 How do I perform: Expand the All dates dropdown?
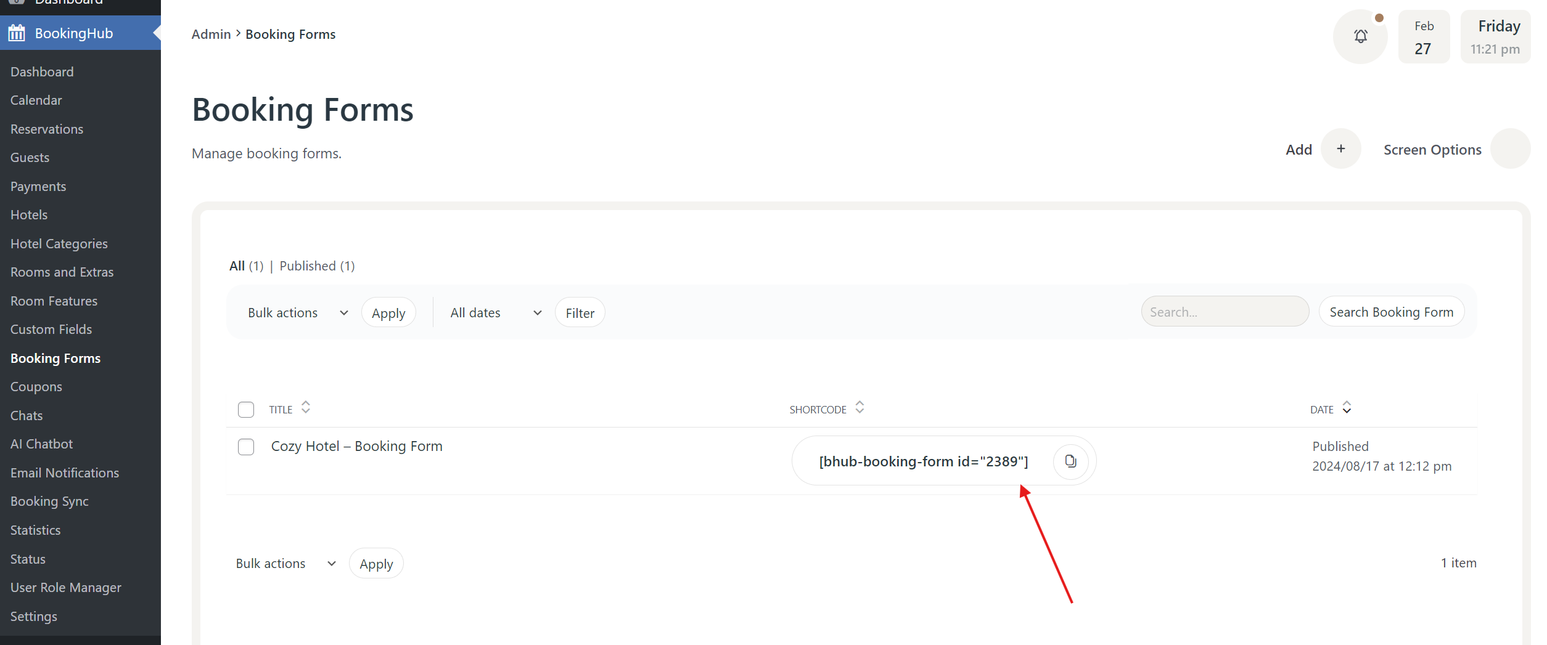496,313
